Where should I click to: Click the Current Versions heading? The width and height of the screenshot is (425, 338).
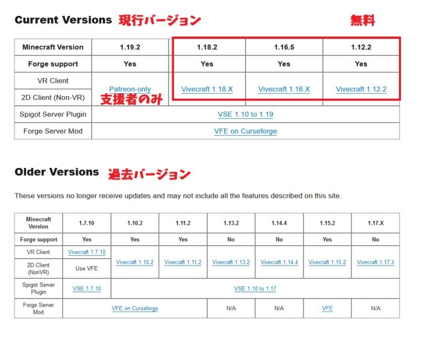tap(63, 20)
